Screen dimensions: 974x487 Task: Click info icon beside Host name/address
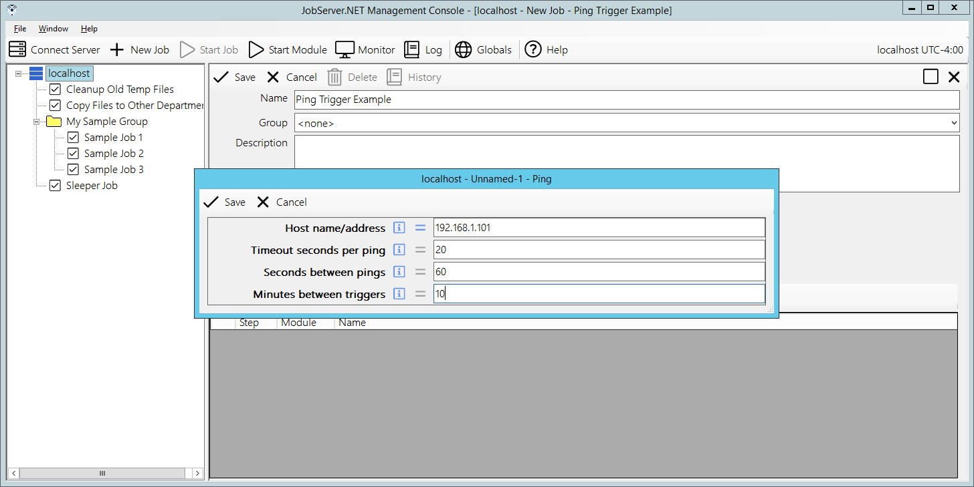tap(399, 228)
